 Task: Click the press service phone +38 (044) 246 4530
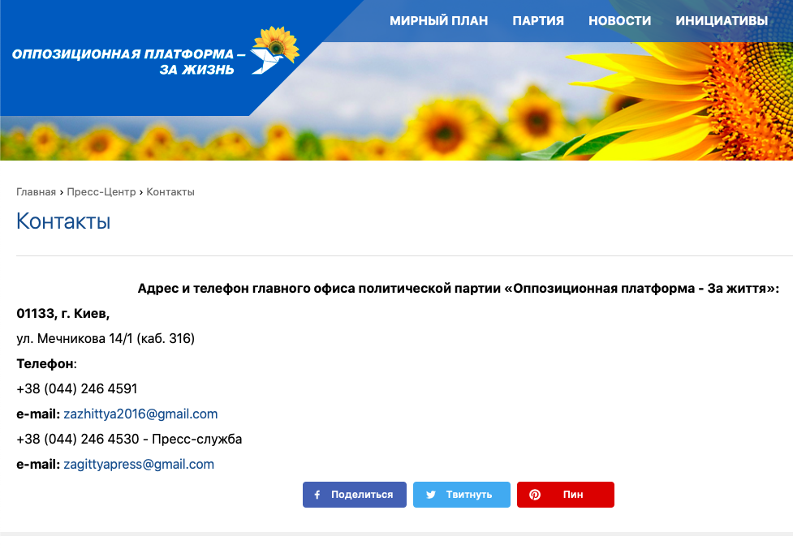[78, 439]
